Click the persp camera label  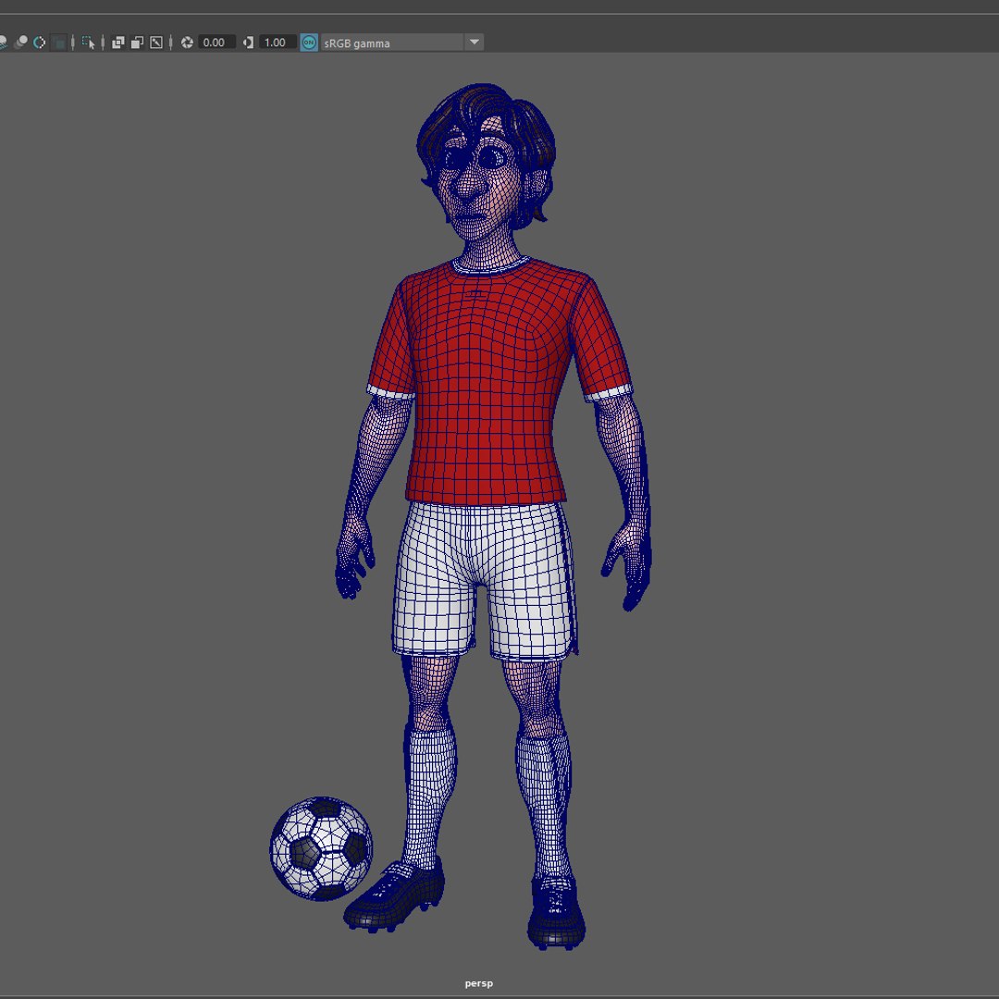click(x=478, y=983)
